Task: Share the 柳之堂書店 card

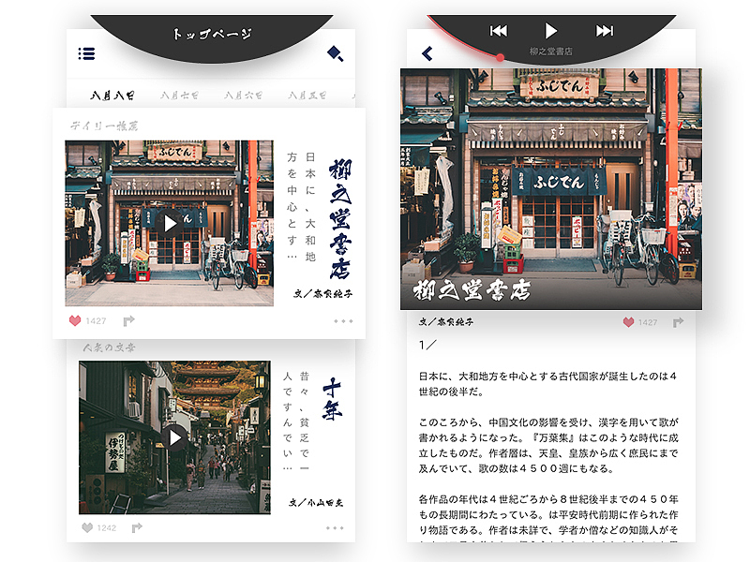Action: [x=128, y=320]
